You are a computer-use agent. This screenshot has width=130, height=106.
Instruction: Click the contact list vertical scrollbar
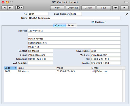pyautogui.click(x=124, y=86)
